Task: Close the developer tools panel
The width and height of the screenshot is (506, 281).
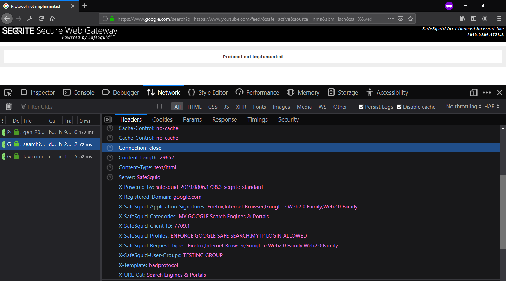Action: click(500, 92)
